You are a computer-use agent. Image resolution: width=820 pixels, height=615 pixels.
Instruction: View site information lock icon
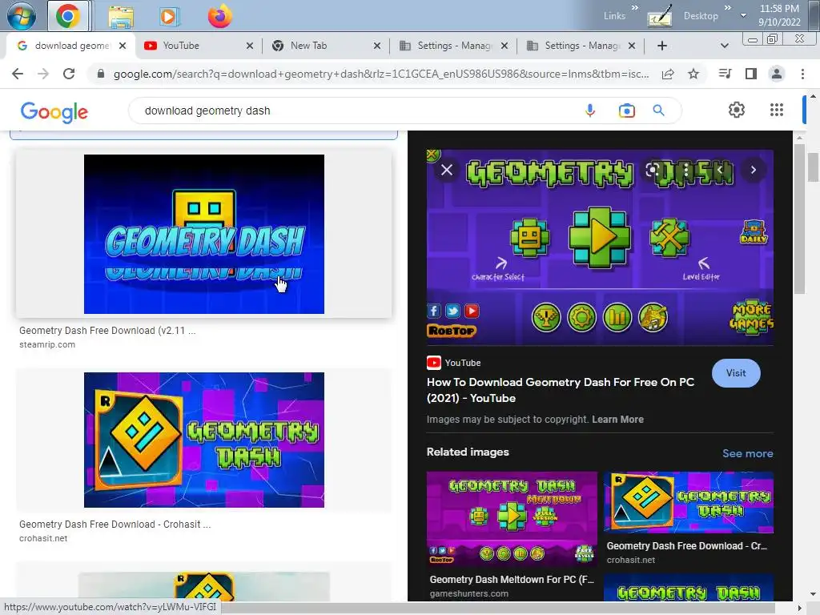(101, 74)
